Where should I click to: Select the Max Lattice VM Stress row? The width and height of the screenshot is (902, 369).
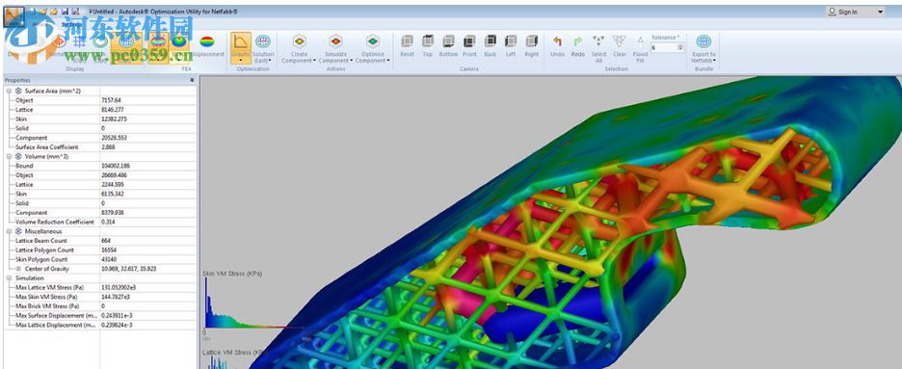pyautogui.click(x=100, y=287)
